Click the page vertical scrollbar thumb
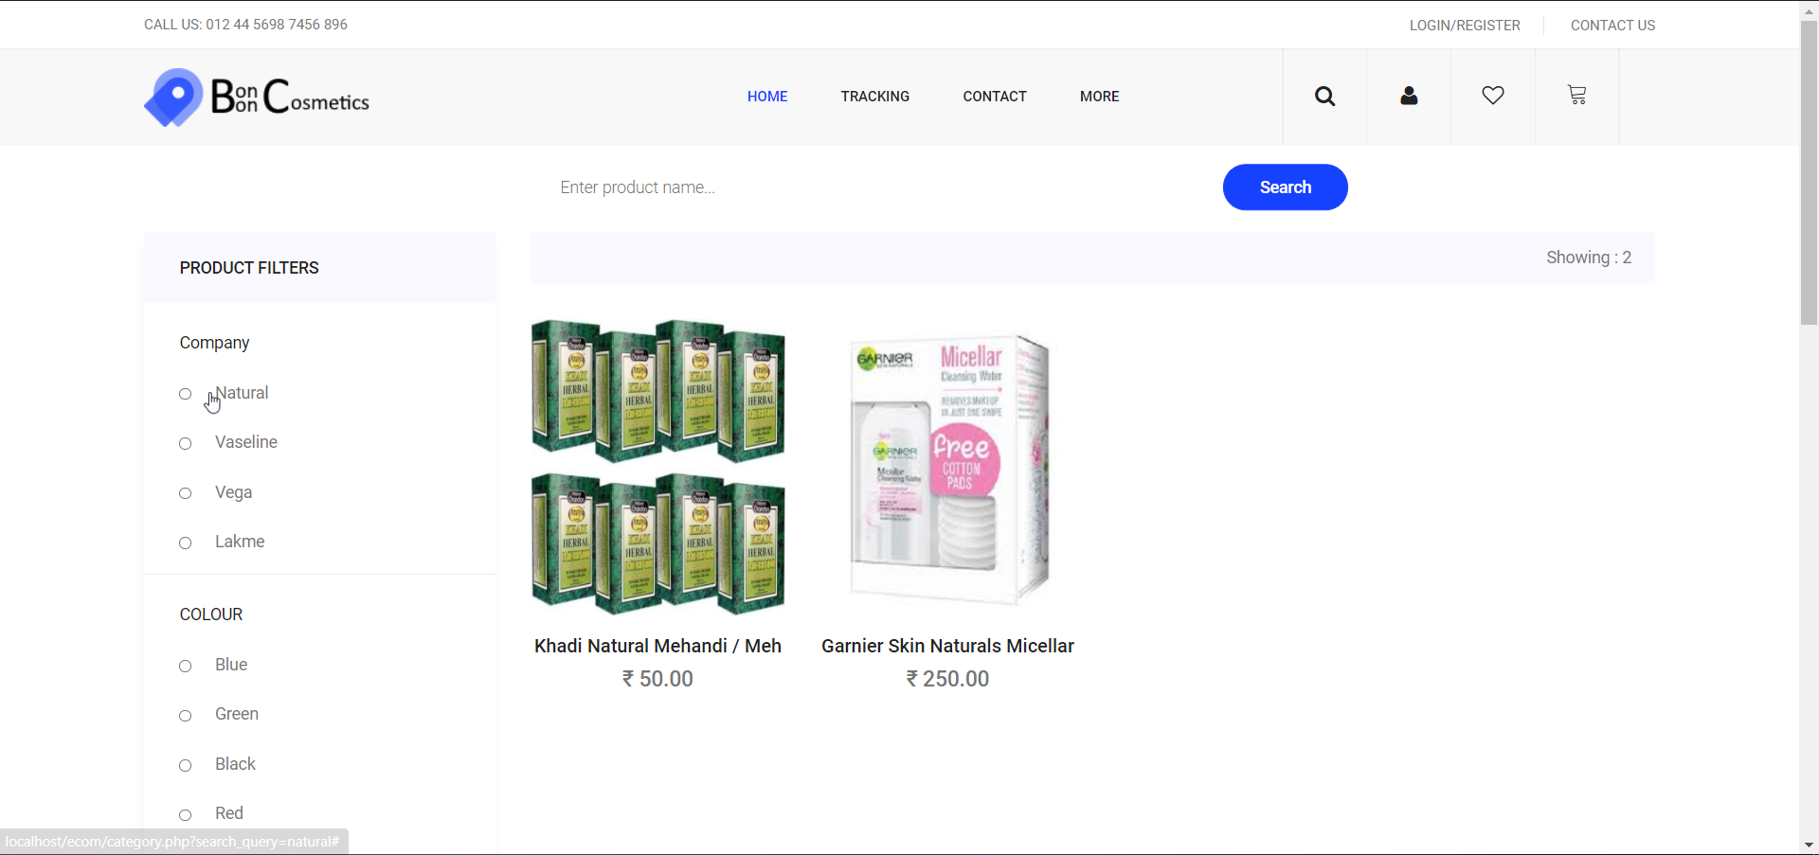 1809,172
